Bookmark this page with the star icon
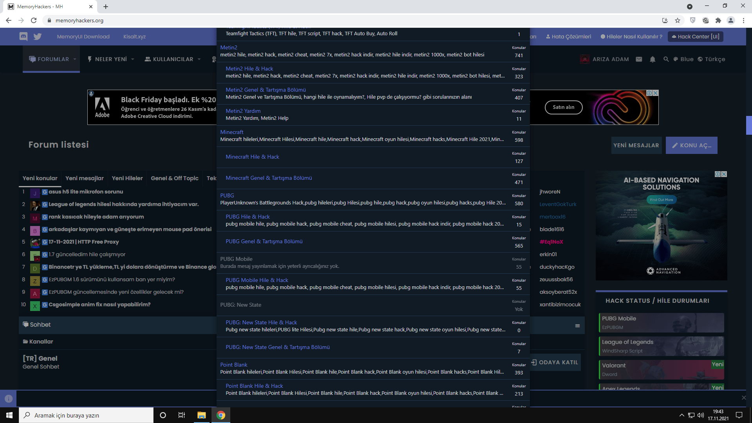Image resolution: width=752 pixels, height=423 pixels. (678, 20)
